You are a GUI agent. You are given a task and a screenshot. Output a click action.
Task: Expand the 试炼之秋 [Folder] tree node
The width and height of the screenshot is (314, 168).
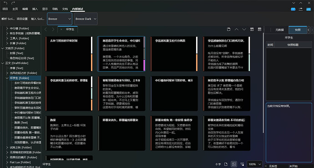[7, 148]
